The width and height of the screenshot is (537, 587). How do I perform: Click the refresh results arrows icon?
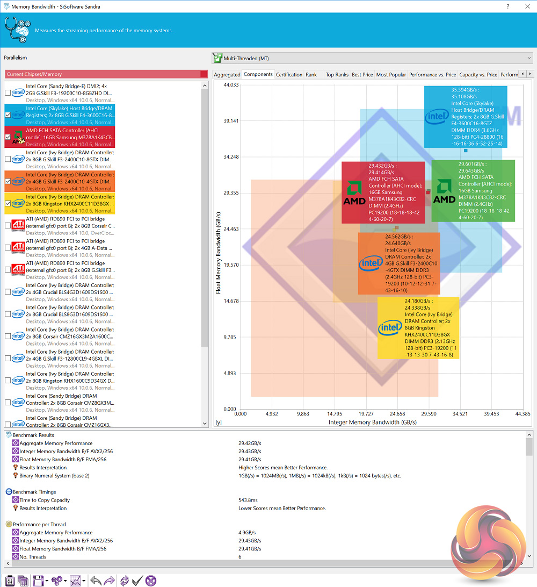click(x=124, y=581)
